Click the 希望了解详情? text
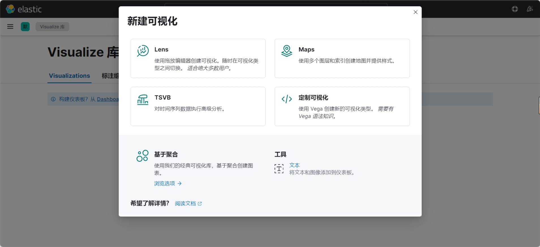This screenshot has height=247, width=540. (x=150, y=203)
